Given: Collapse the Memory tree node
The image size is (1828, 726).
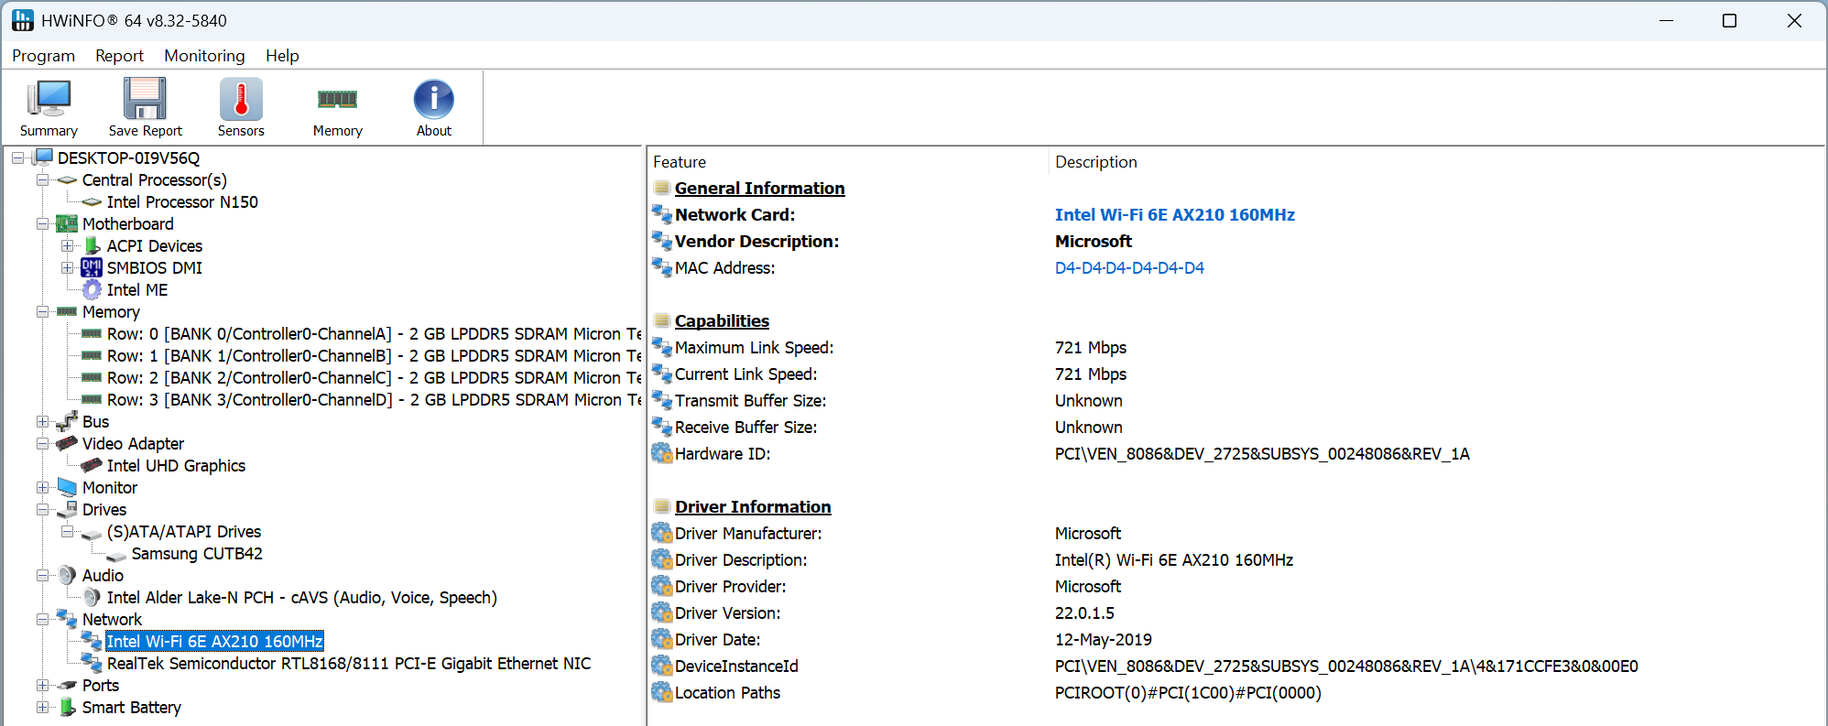Looking at the screenshot, I should (x=42, y=311).
